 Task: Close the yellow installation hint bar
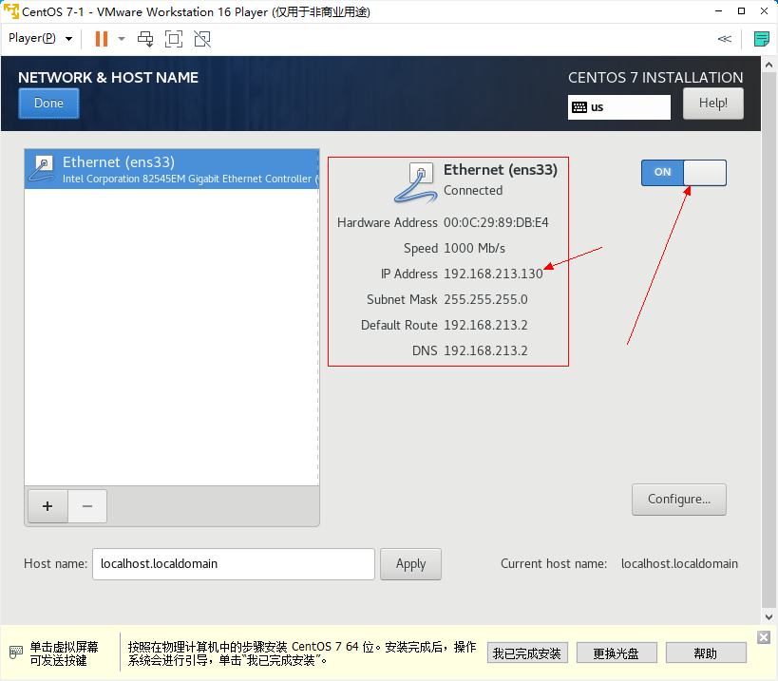click(764, 637)
